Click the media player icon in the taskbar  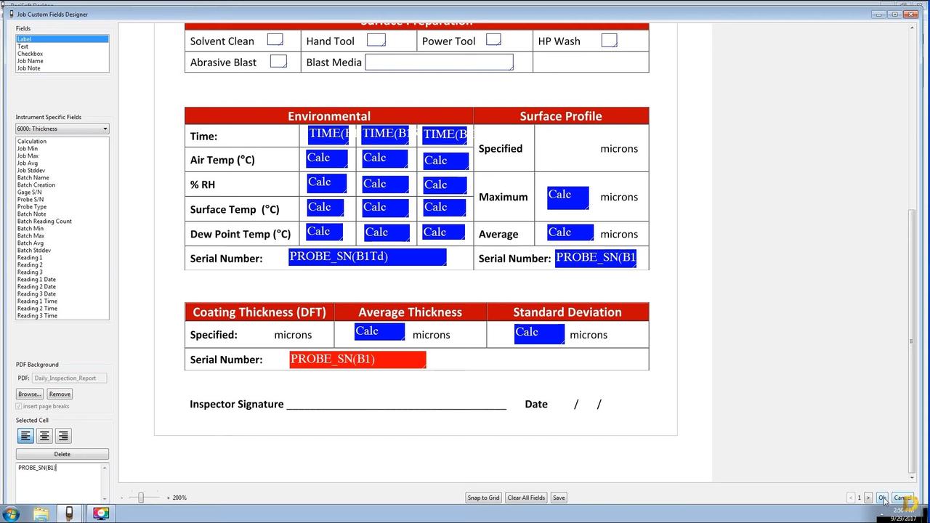[101, 514]
